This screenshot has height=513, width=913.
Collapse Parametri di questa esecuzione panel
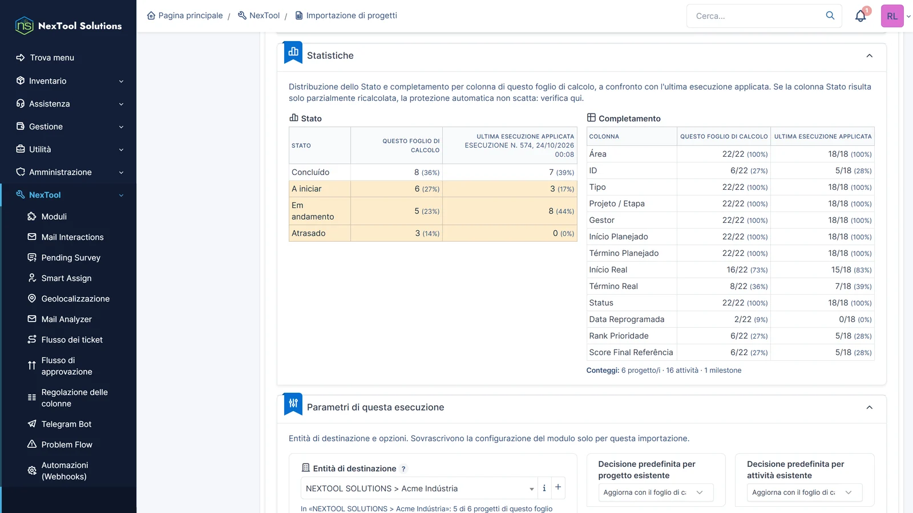(870, 408)
